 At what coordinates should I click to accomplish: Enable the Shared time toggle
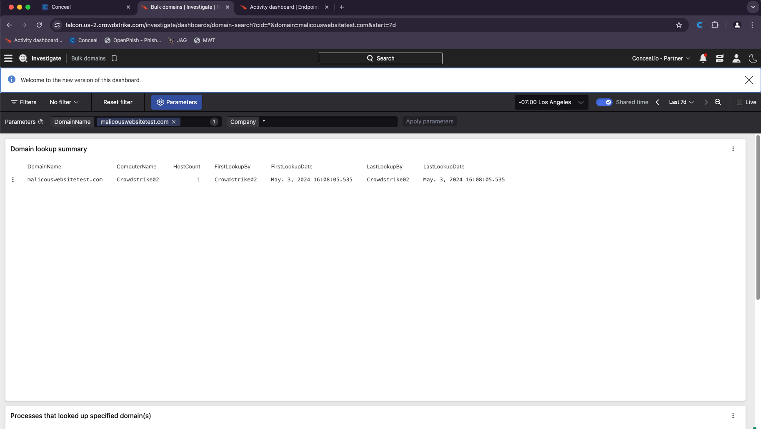point(605,102)
